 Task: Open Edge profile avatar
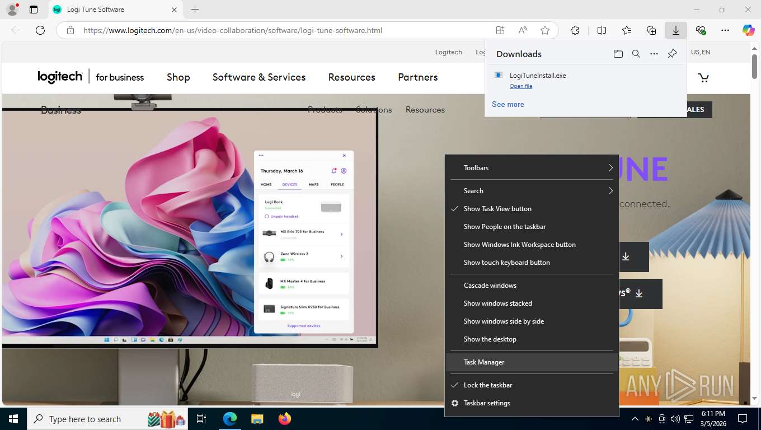coord(12,10)
